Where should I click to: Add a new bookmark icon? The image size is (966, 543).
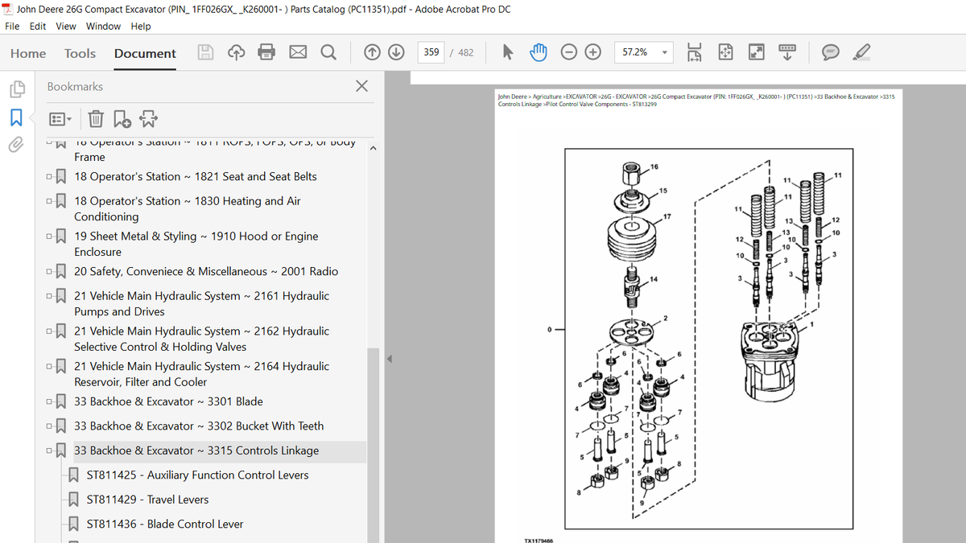pyautogui.click(x=122, y=119)
